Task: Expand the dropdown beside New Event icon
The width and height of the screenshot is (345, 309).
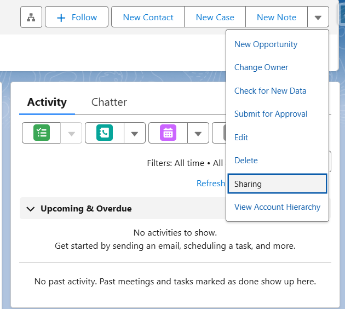Action: point(198,133)
